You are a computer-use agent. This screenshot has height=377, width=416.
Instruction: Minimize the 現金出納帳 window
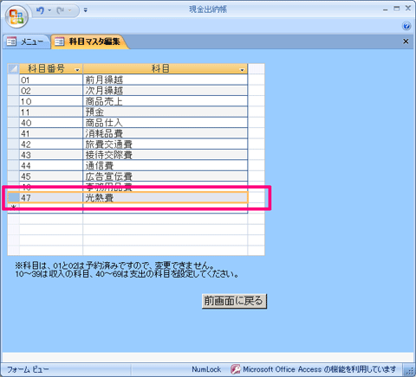(x=385, y=10)
